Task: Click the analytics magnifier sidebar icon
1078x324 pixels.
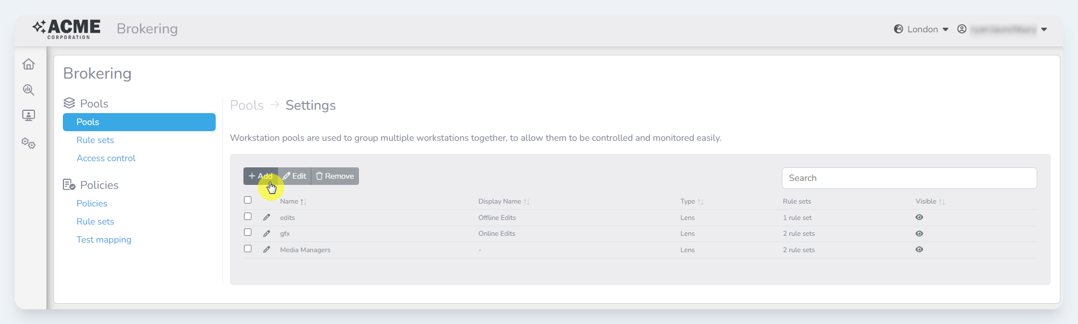Action: 29,90
